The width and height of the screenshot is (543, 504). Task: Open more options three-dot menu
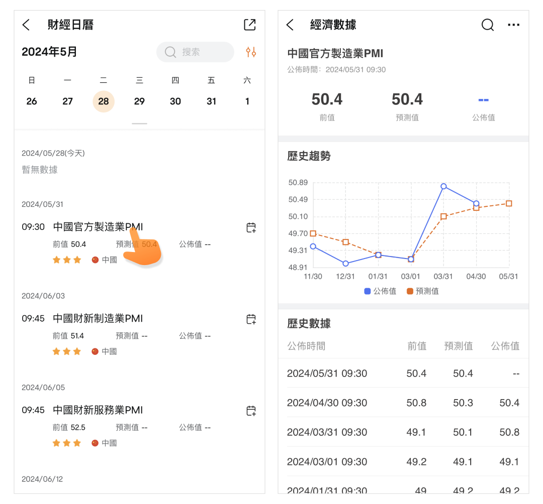click(x=513, y=25)
